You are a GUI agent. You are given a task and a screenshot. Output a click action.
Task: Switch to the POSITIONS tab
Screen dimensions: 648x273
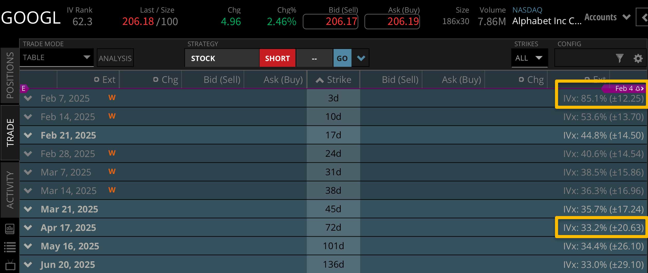tap(10, 75)
